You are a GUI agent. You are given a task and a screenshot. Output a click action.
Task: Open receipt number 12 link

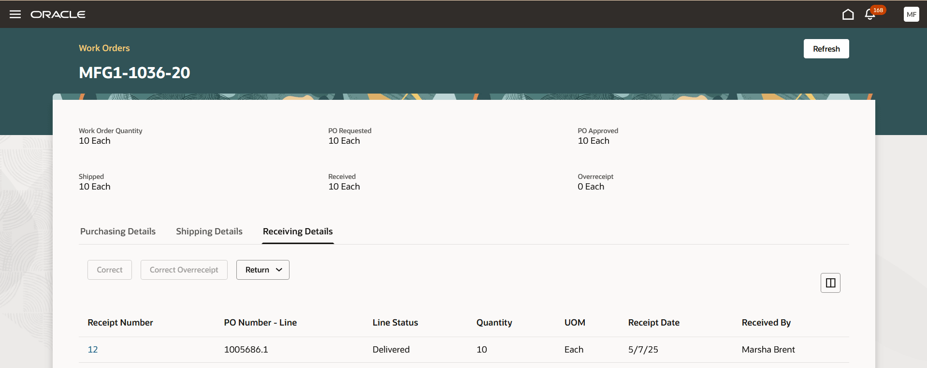[93, 350]
